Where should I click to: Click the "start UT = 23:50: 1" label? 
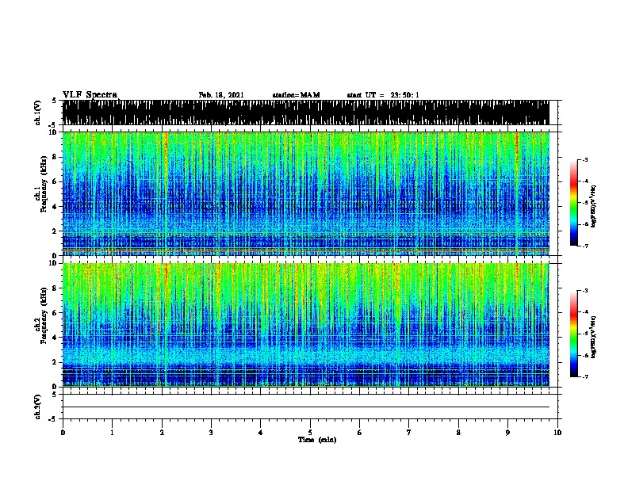click(383, 95)
